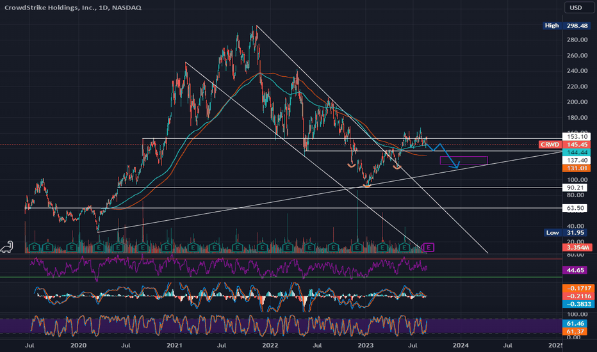Click the 180.00 price axis label
Image resolution: width=597 pixels, height=352 pixels.
577,118
